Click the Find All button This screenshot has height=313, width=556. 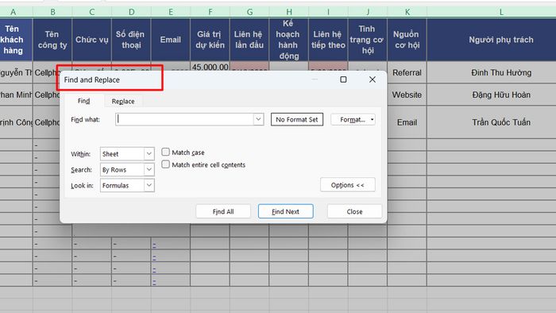[x=223, y=211]
